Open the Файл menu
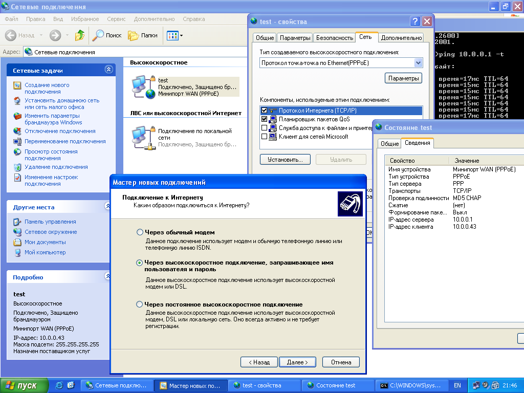 tap(11, 19)
